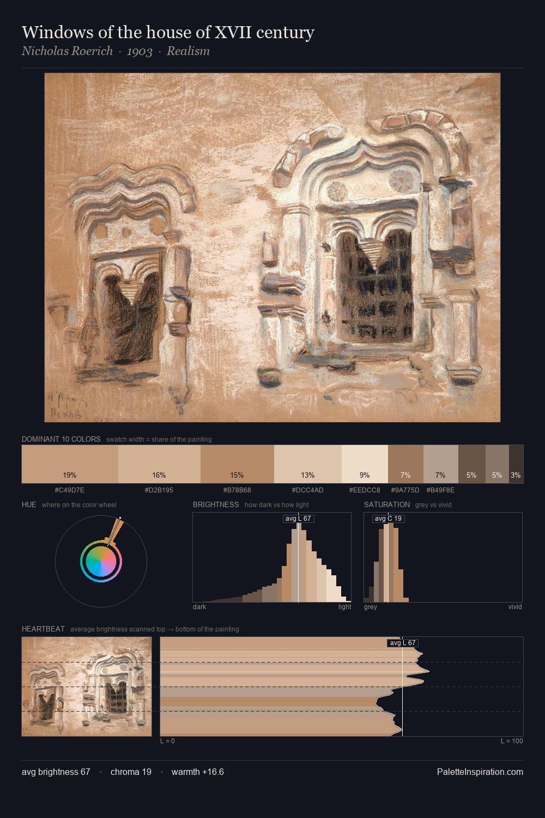This screenshot has width=545, height=818.
Task: Click the hex code #DCC4AD text
Action: click(x=308, y=490)
